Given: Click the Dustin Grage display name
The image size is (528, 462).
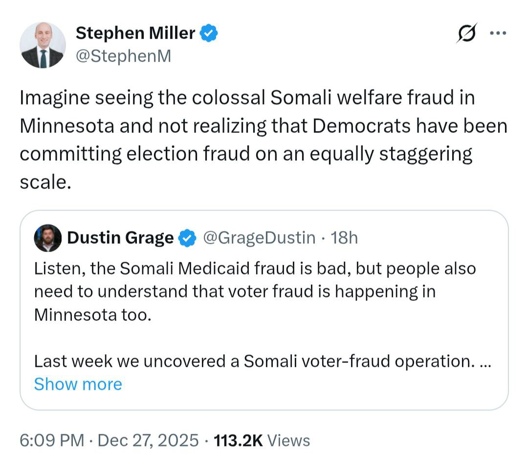Looking at the screenshot, I should pyautogui.click(x=120, y=238).
